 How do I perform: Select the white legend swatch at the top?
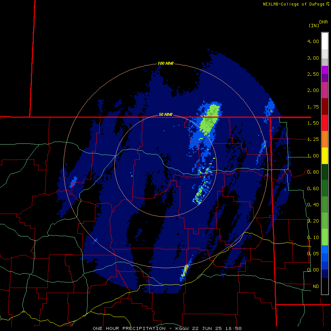tap(325, 41)
